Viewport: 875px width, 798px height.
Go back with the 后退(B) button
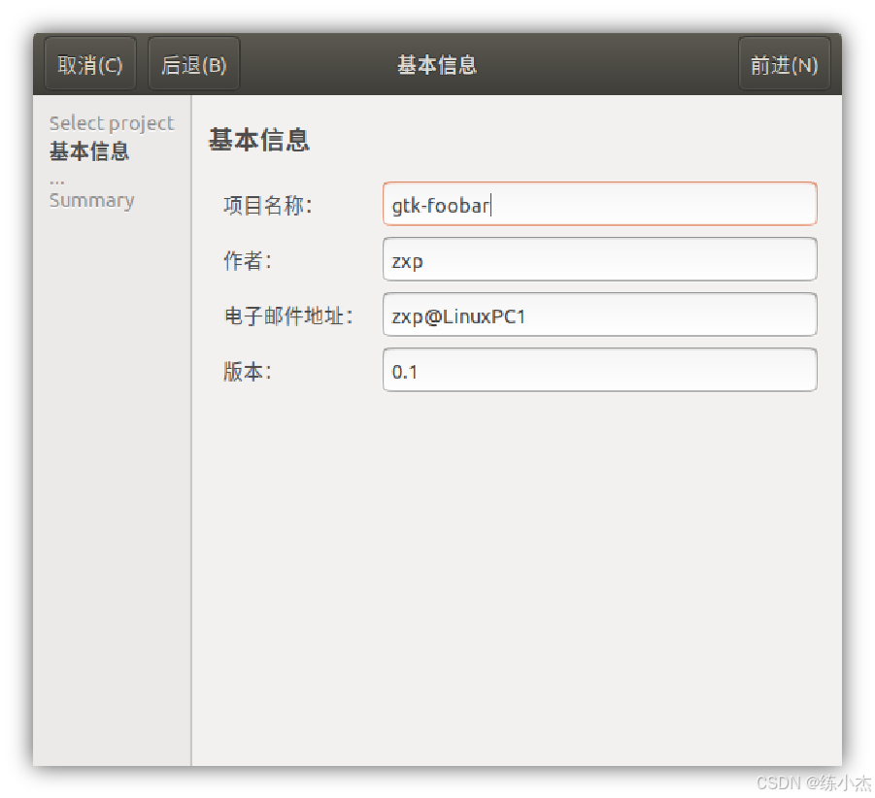click(x=193, y=64)
